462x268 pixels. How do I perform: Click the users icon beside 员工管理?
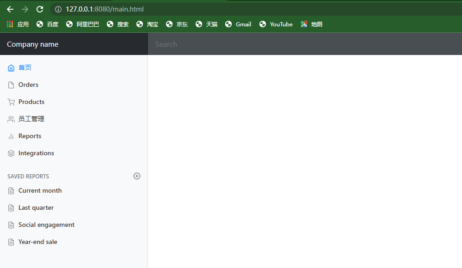(11, 119)
